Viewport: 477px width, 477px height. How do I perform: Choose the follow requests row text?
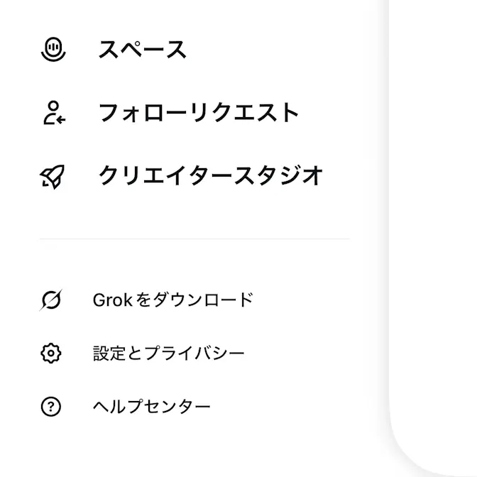pos(199,113)
